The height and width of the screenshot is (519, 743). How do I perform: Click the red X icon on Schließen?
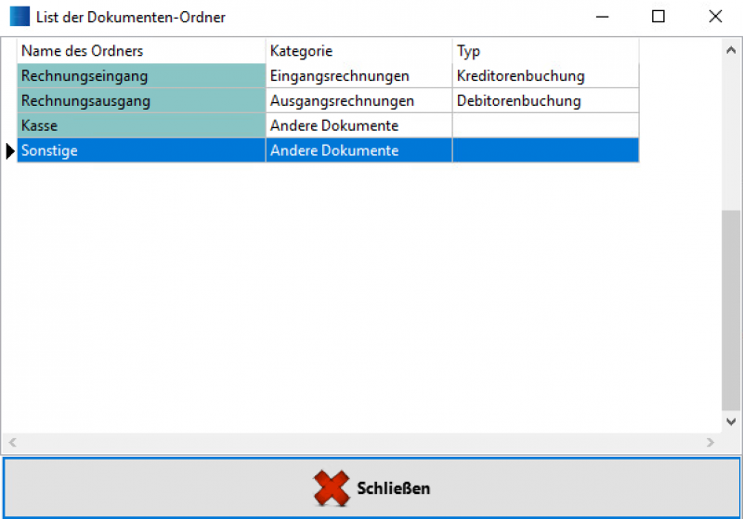coord(332,487)
